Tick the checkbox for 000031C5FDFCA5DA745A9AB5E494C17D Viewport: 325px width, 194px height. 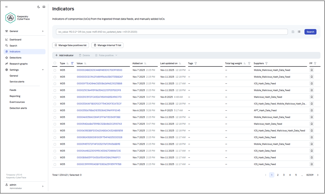(x=55, y=97)
